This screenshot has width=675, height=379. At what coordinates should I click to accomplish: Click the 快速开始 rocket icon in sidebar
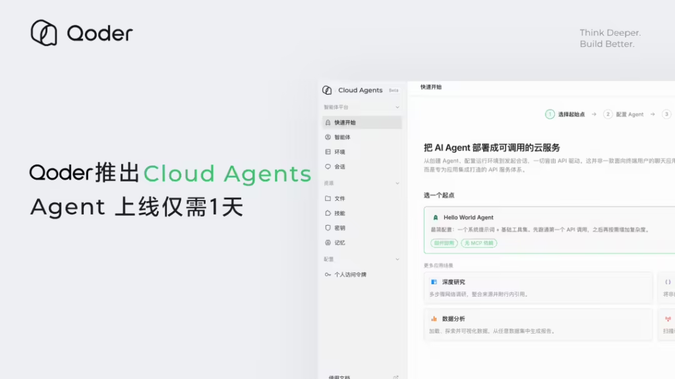[328, 122]
